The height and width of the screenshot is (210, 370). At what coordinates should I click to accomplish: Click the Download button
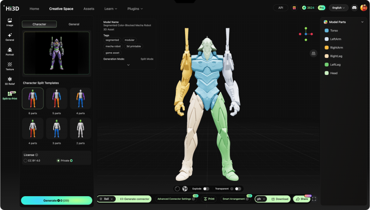280,199
